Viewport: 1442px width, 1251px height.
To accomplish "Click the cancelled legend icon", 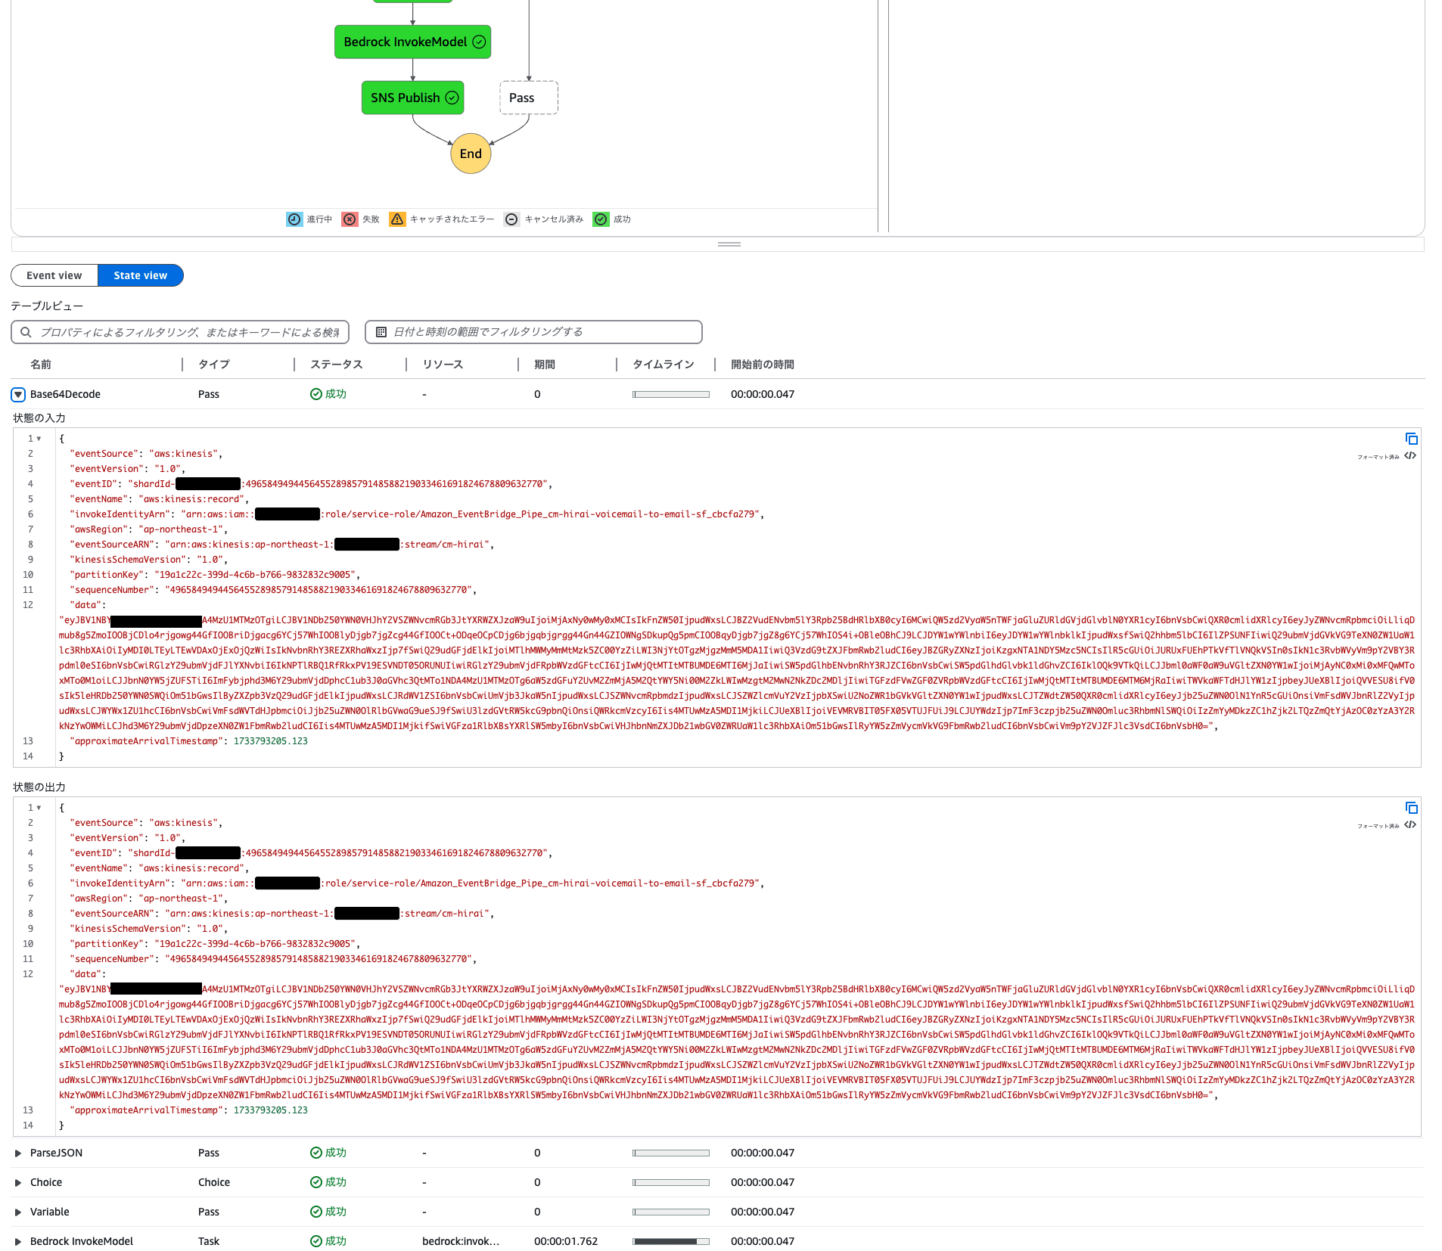I will (x=512, y=219).
